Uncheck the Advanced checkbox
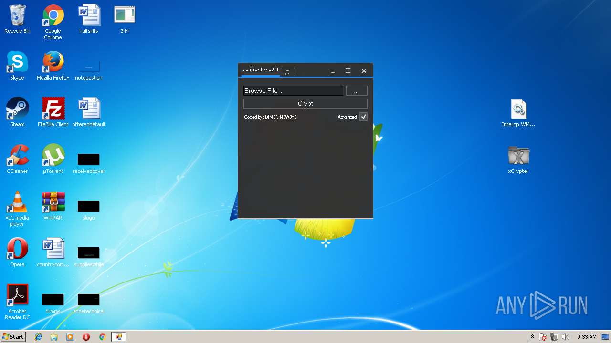611x343 pixels. (x=363, y=117)
